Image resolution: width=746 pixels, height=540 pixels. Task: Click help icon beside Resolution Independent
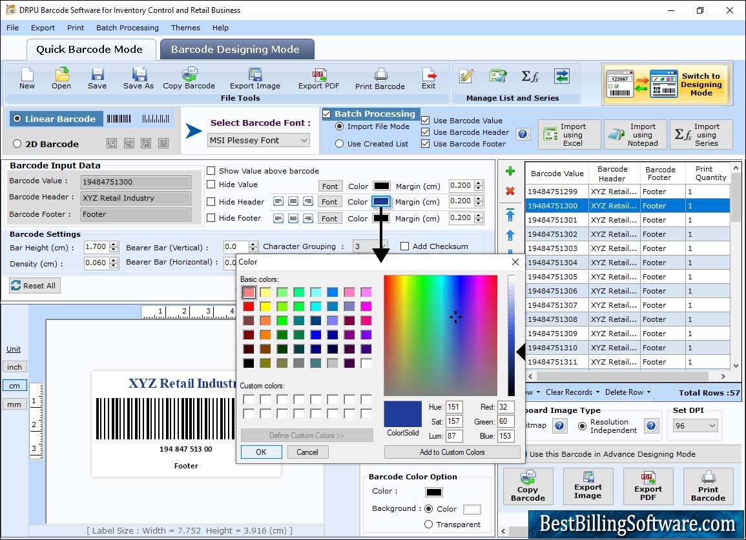pos(651,425)
